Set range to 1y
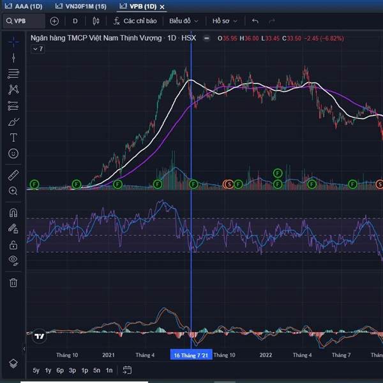The width and height of the screenshot is (383, 383). tap(48, 370)
